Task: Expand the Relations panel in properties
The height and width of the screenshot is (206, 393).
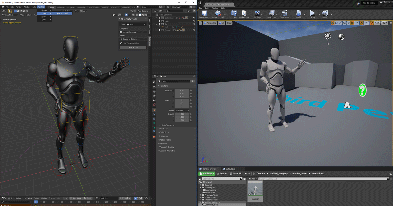Action: tap(163, 129)
